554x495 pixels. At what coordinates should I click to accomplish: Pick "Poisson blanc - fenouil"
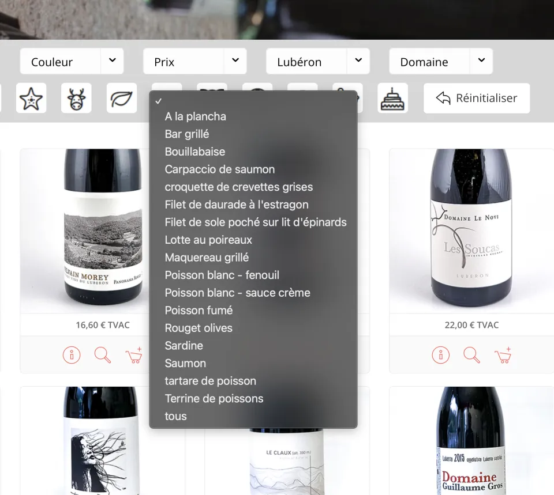tap(253, 275)
